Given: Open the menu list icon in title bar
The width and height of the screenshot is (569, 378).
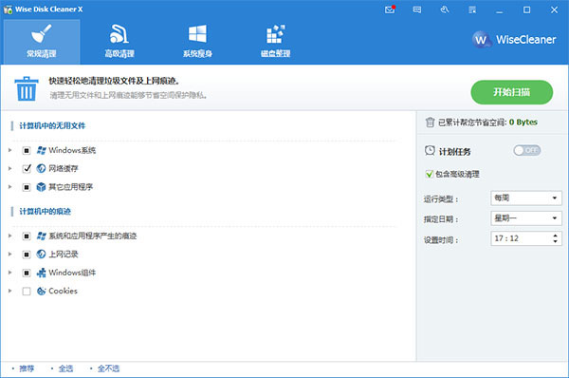Looking at the screenshot, I should 472,9.
